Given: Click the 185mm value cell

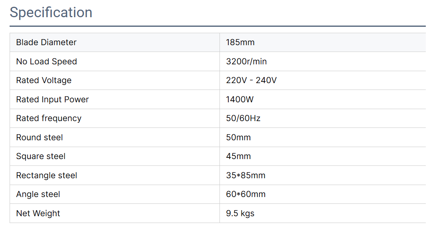Looking at the screenshot, I should (323, 42).
